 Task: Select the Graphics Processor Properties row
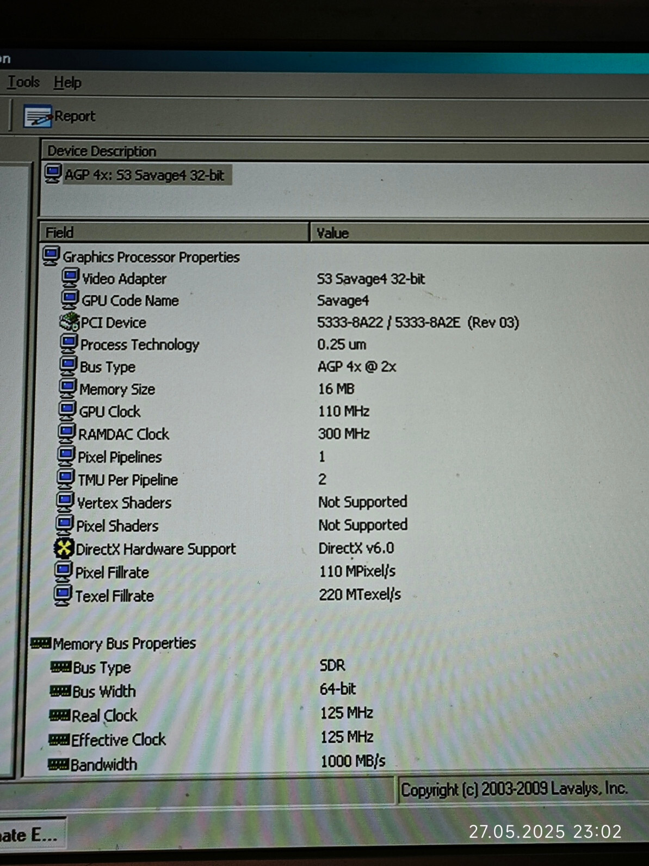click(x=151, y=257)
